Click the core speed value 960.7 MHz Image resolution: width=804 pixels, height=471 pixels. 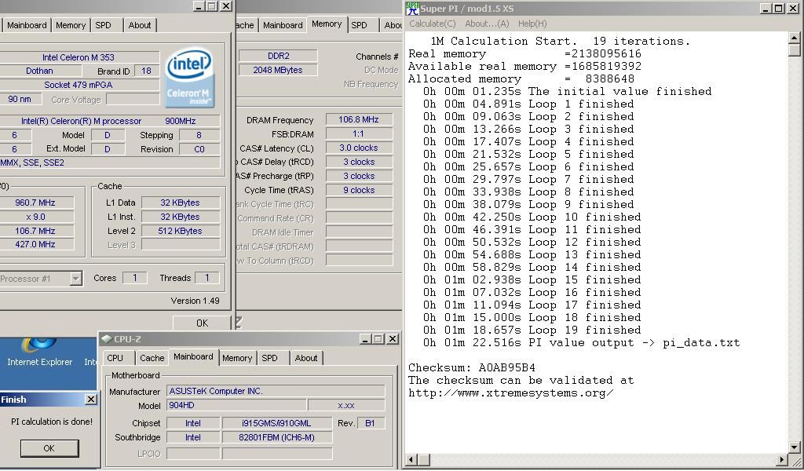[x=35, y=203]
